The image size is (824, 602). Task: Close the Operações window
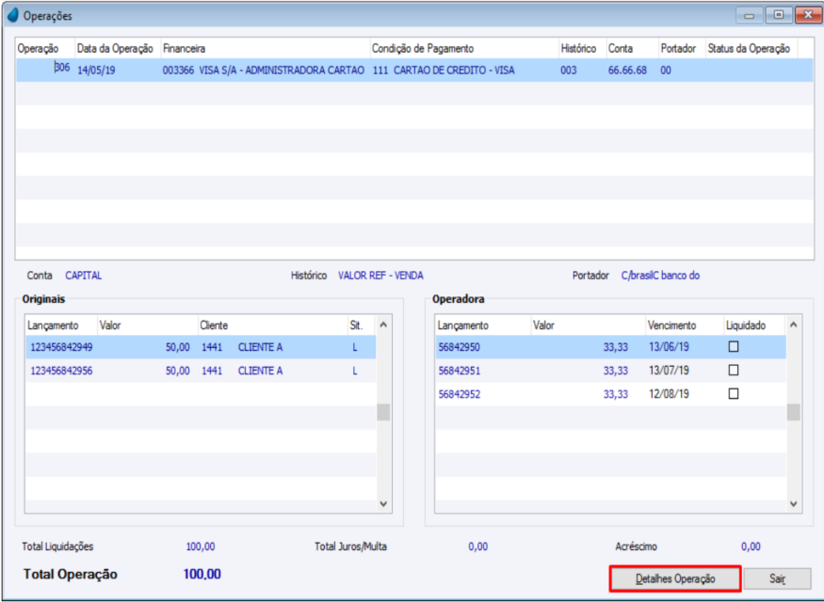coord(807,15)
